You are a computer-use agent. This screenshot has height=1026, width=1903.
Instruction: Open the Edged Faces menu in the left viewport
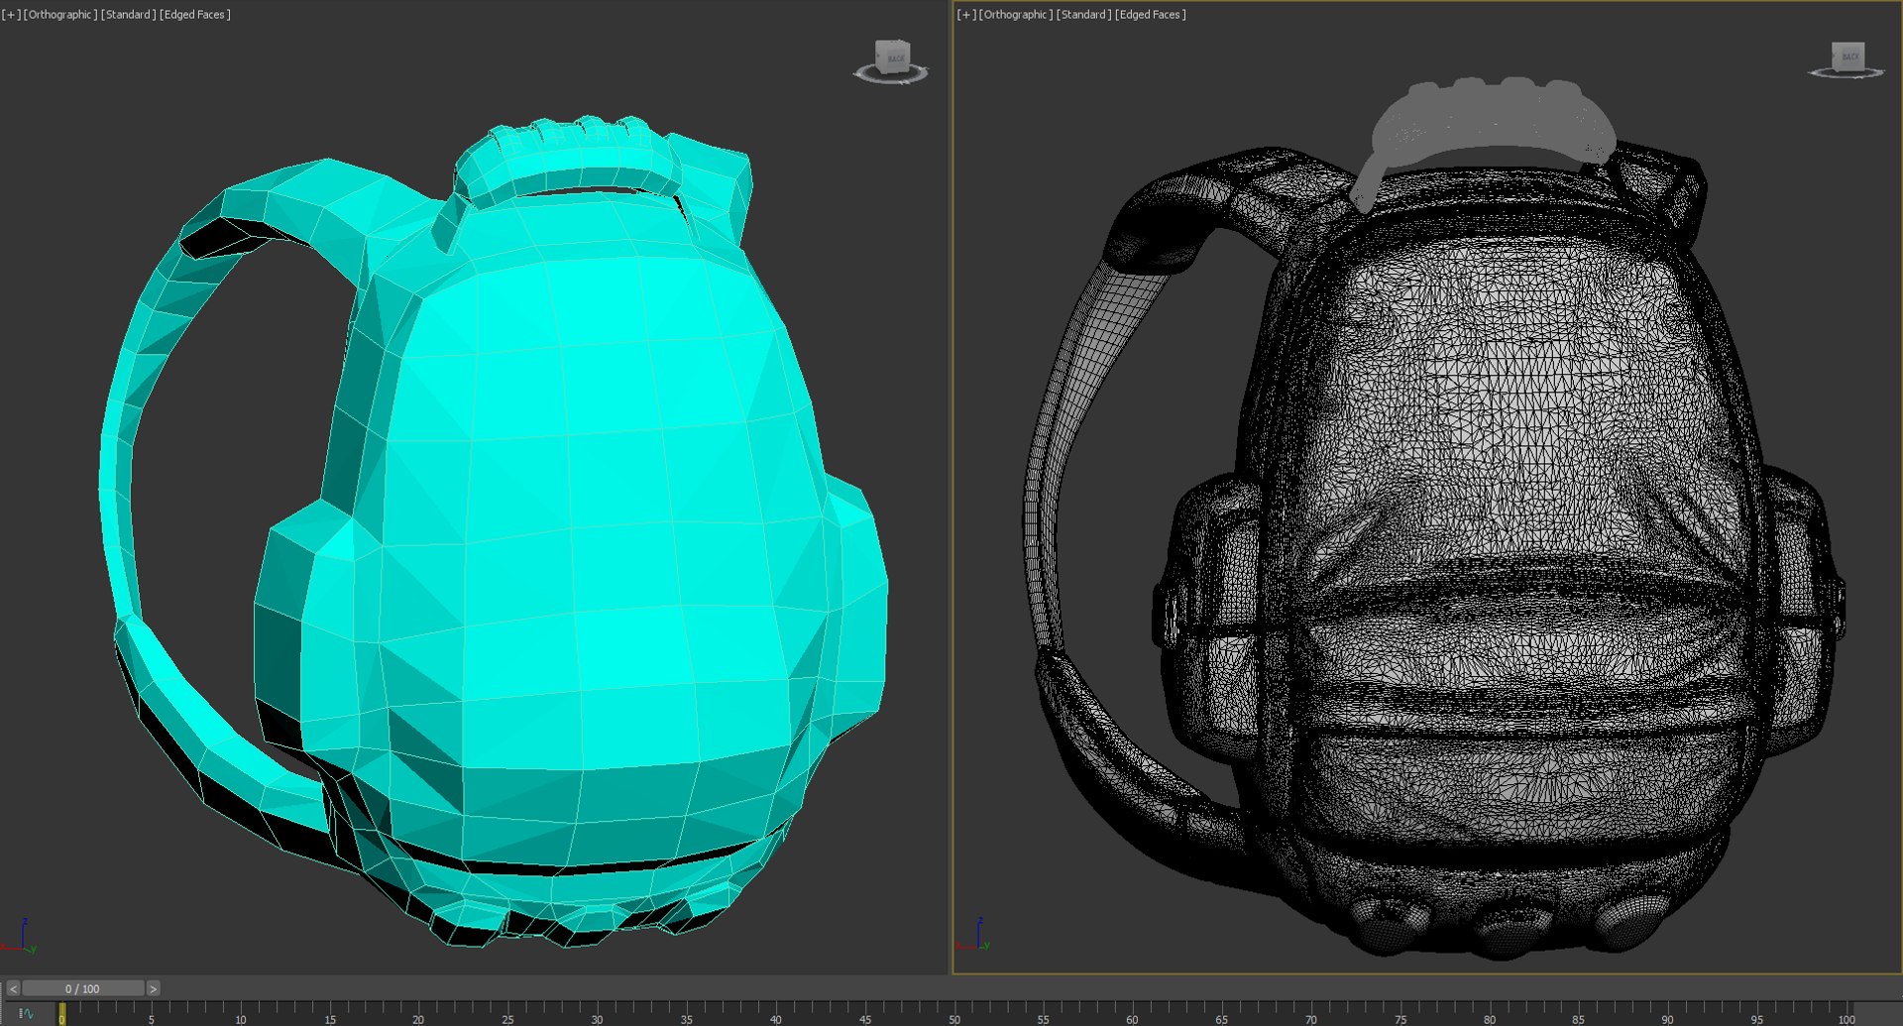coord(194,15)
